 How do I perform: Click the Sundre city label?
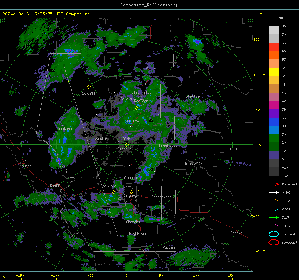tap(101, 138)
